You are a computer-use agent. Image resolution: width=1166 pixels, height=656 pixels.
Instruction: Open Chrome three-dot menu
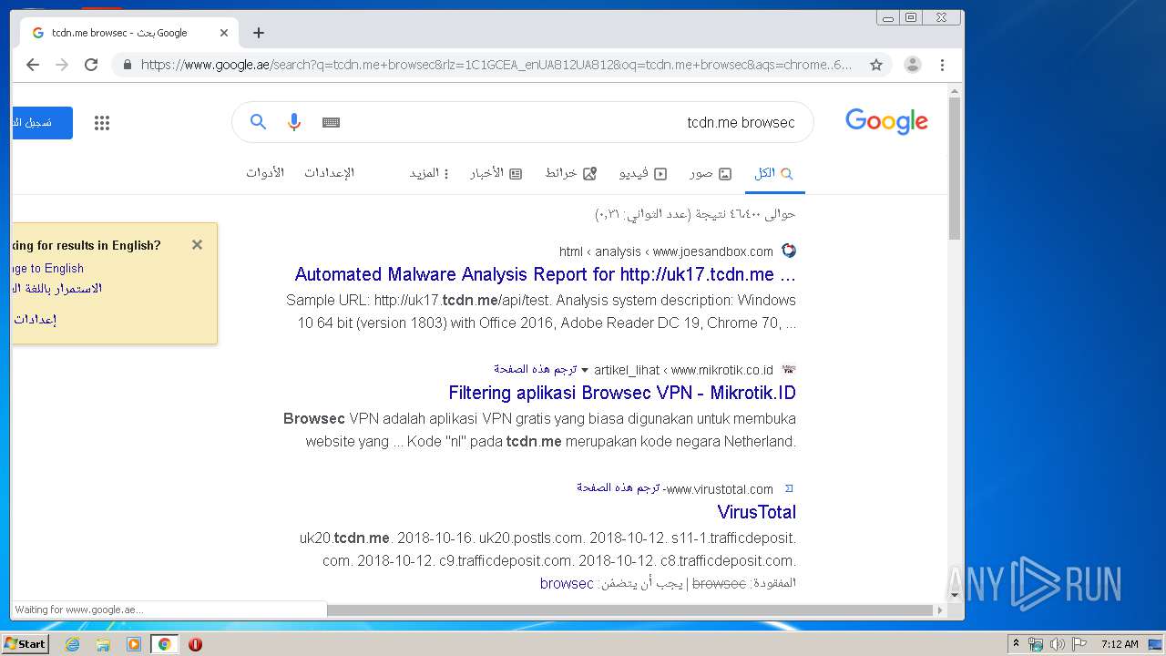(942, 65)
